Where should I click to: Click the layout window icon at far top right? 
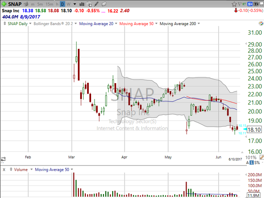[262, 4]
